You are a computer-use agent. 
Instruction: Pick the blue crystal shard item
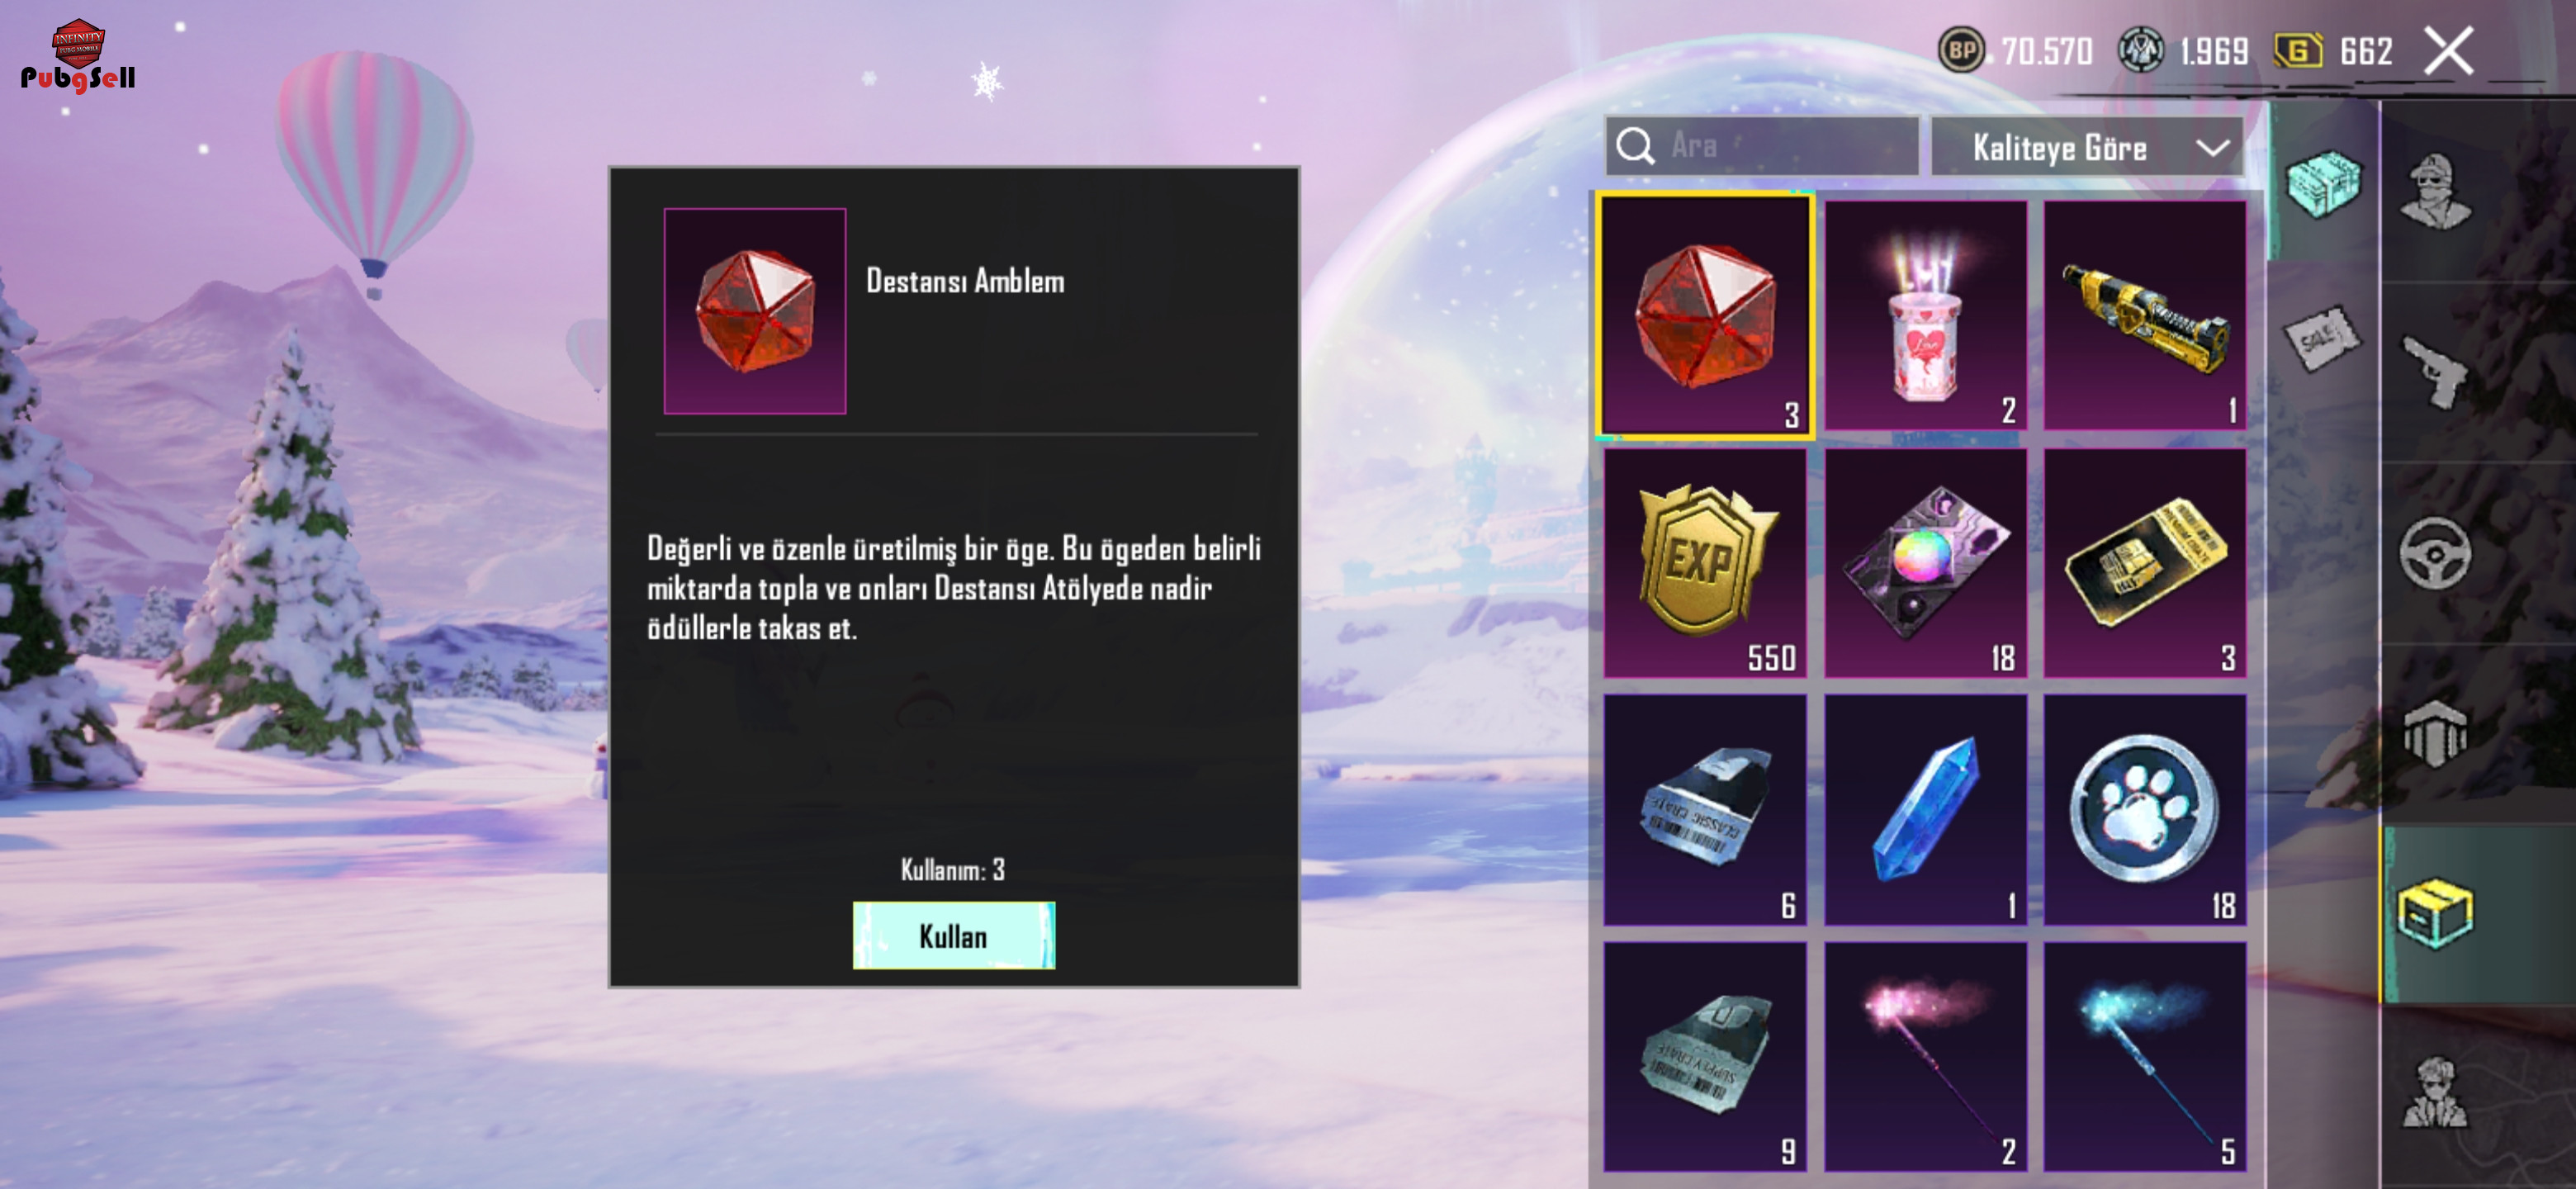click(1925, 810)
